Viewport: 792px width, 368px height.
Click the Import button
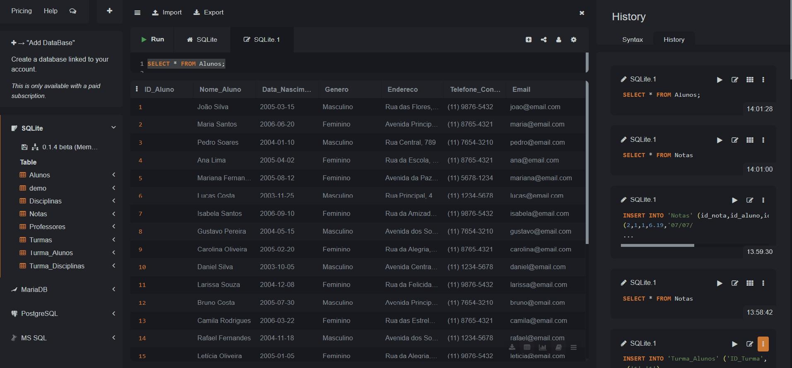167,12
